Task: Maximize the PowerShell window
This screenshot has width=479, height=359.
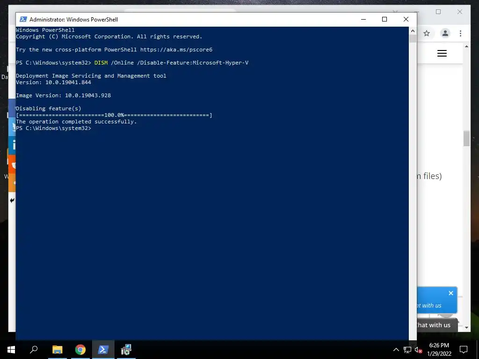Action: 385,19
